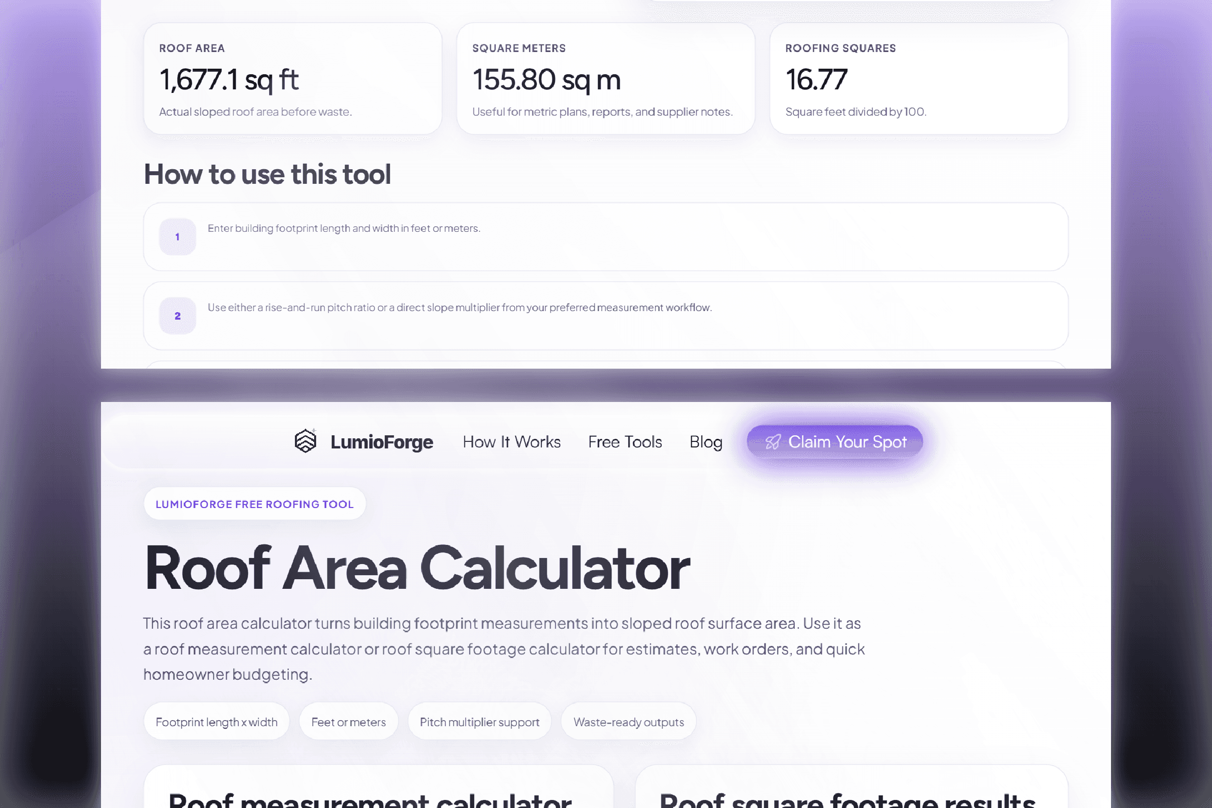The height and width of the screenshot is (808, 1212).
Task: Click the Roof Area result card
Action: [x=293, y=79]
